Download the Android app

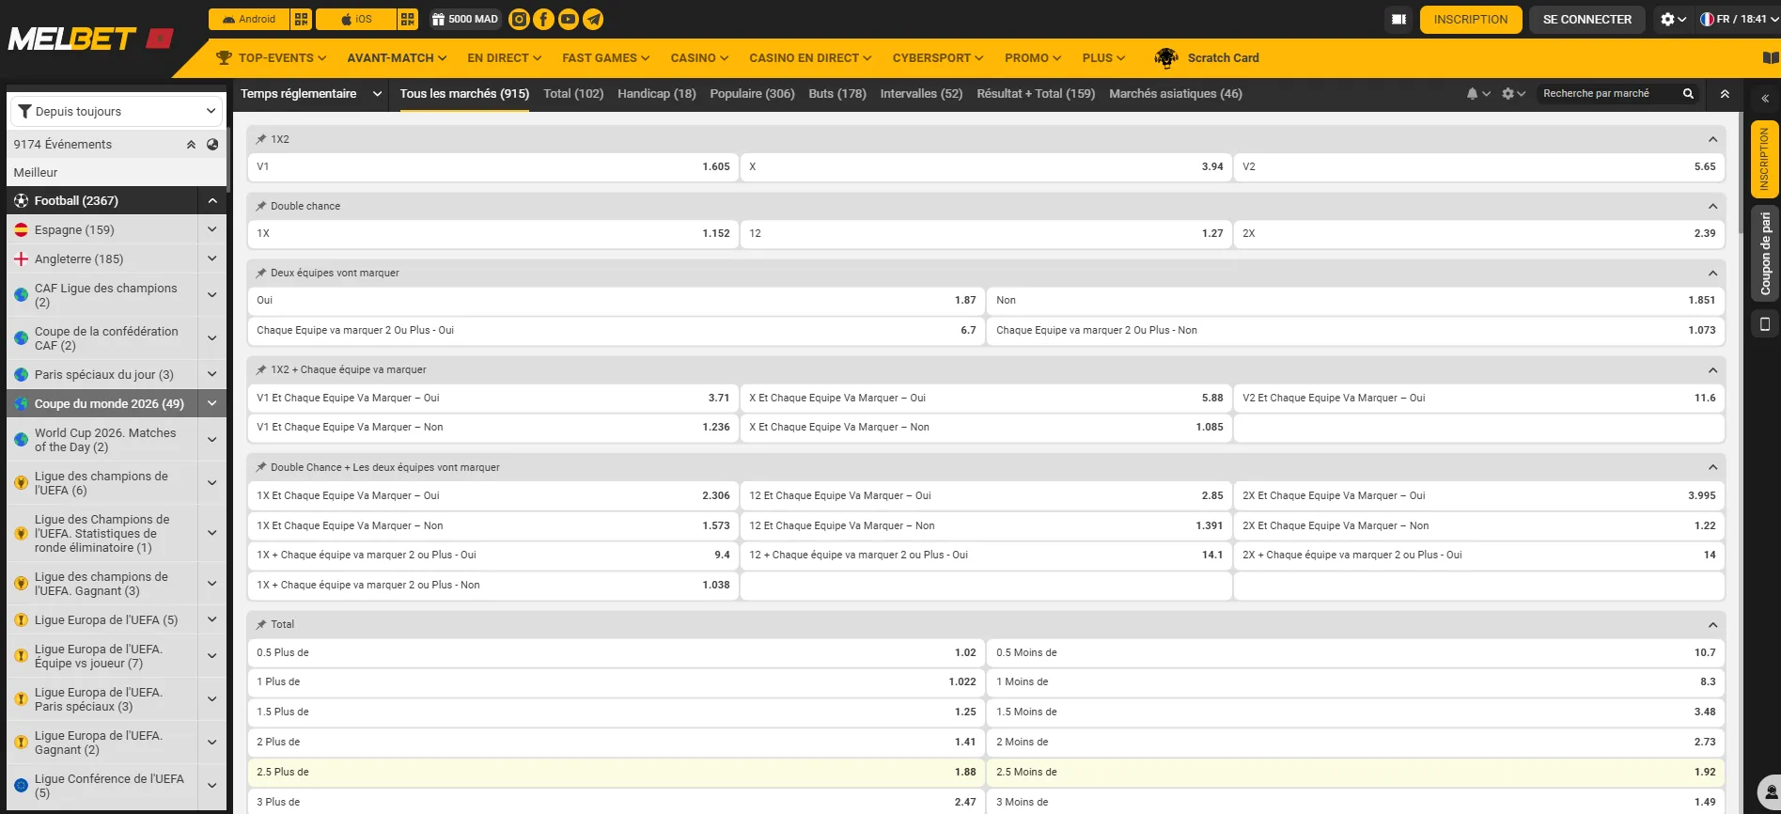[x=249, y=19]
